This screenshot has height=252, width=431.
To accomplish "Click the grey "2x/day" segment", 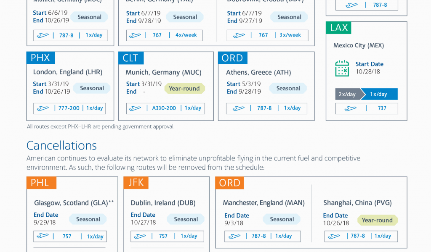I will 348,94.
